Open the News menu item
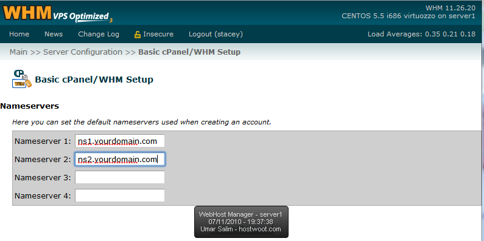Screen dimensions: 484x241 point(54,34)
